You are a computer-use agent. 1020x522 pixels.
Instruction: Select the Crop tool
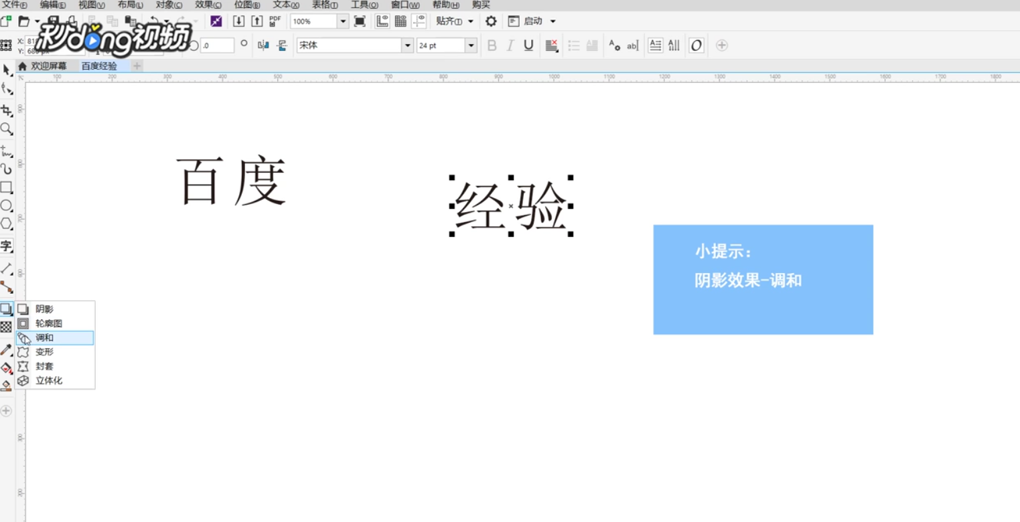[x=7, y=110]
